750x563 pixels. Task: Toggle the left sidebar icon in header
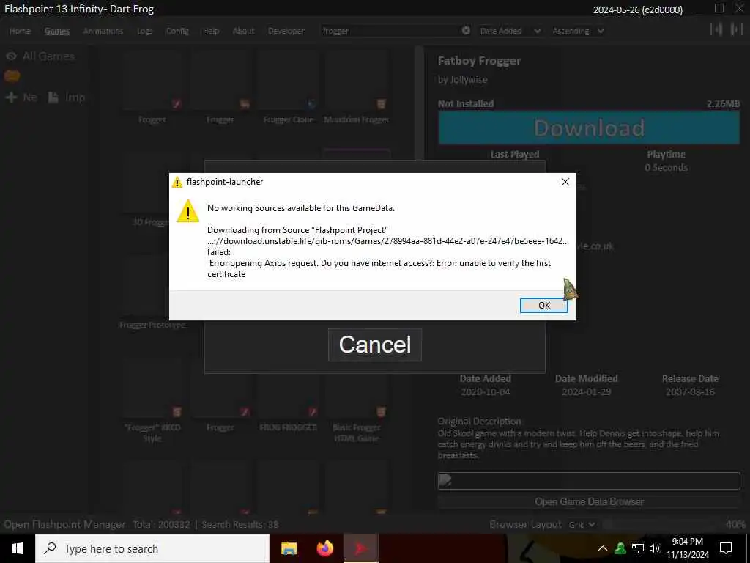point(716,29)
